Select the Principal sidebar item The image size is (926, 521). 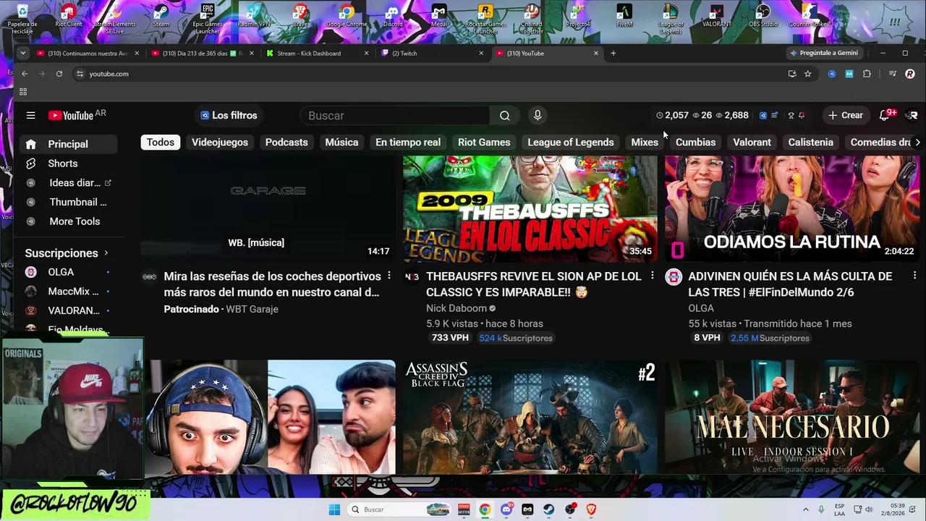(68, 144)
